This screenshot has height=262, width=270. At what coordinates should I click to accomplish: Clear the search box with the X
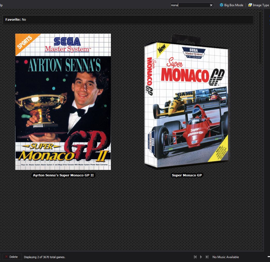click(211, 5)
